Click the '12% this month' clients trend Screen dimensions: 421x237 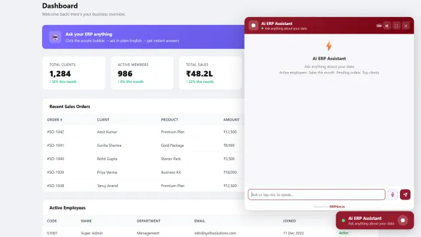pos(63,82)
